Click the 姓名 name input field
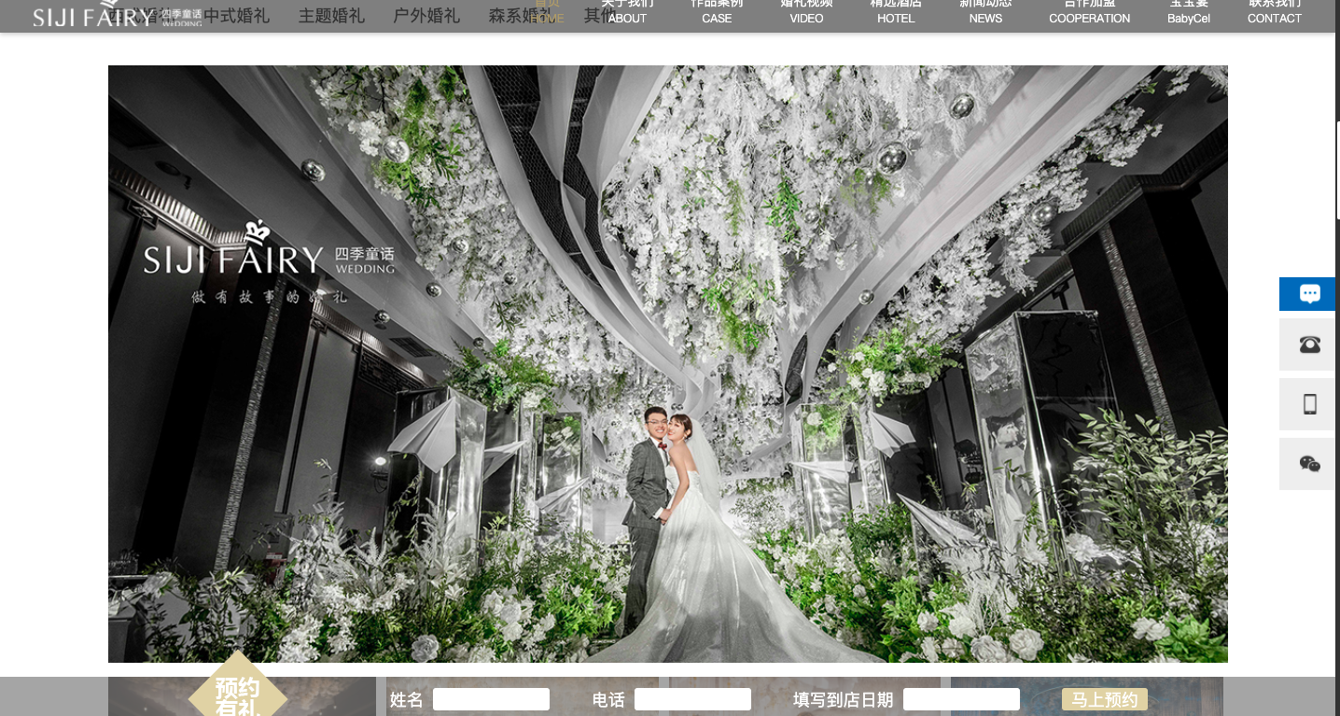1340x716 pixels. pyautogui.click(x=491, y=699)
